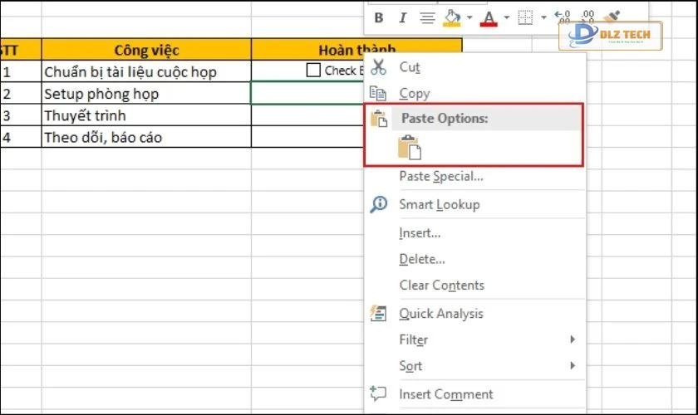Open Paste Special dialog
Screen dimensions: 698x415
(x=440, y=176)
